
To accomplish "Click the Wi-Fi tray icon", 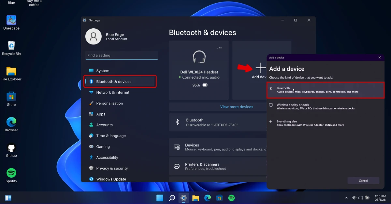I will [354, 198].
